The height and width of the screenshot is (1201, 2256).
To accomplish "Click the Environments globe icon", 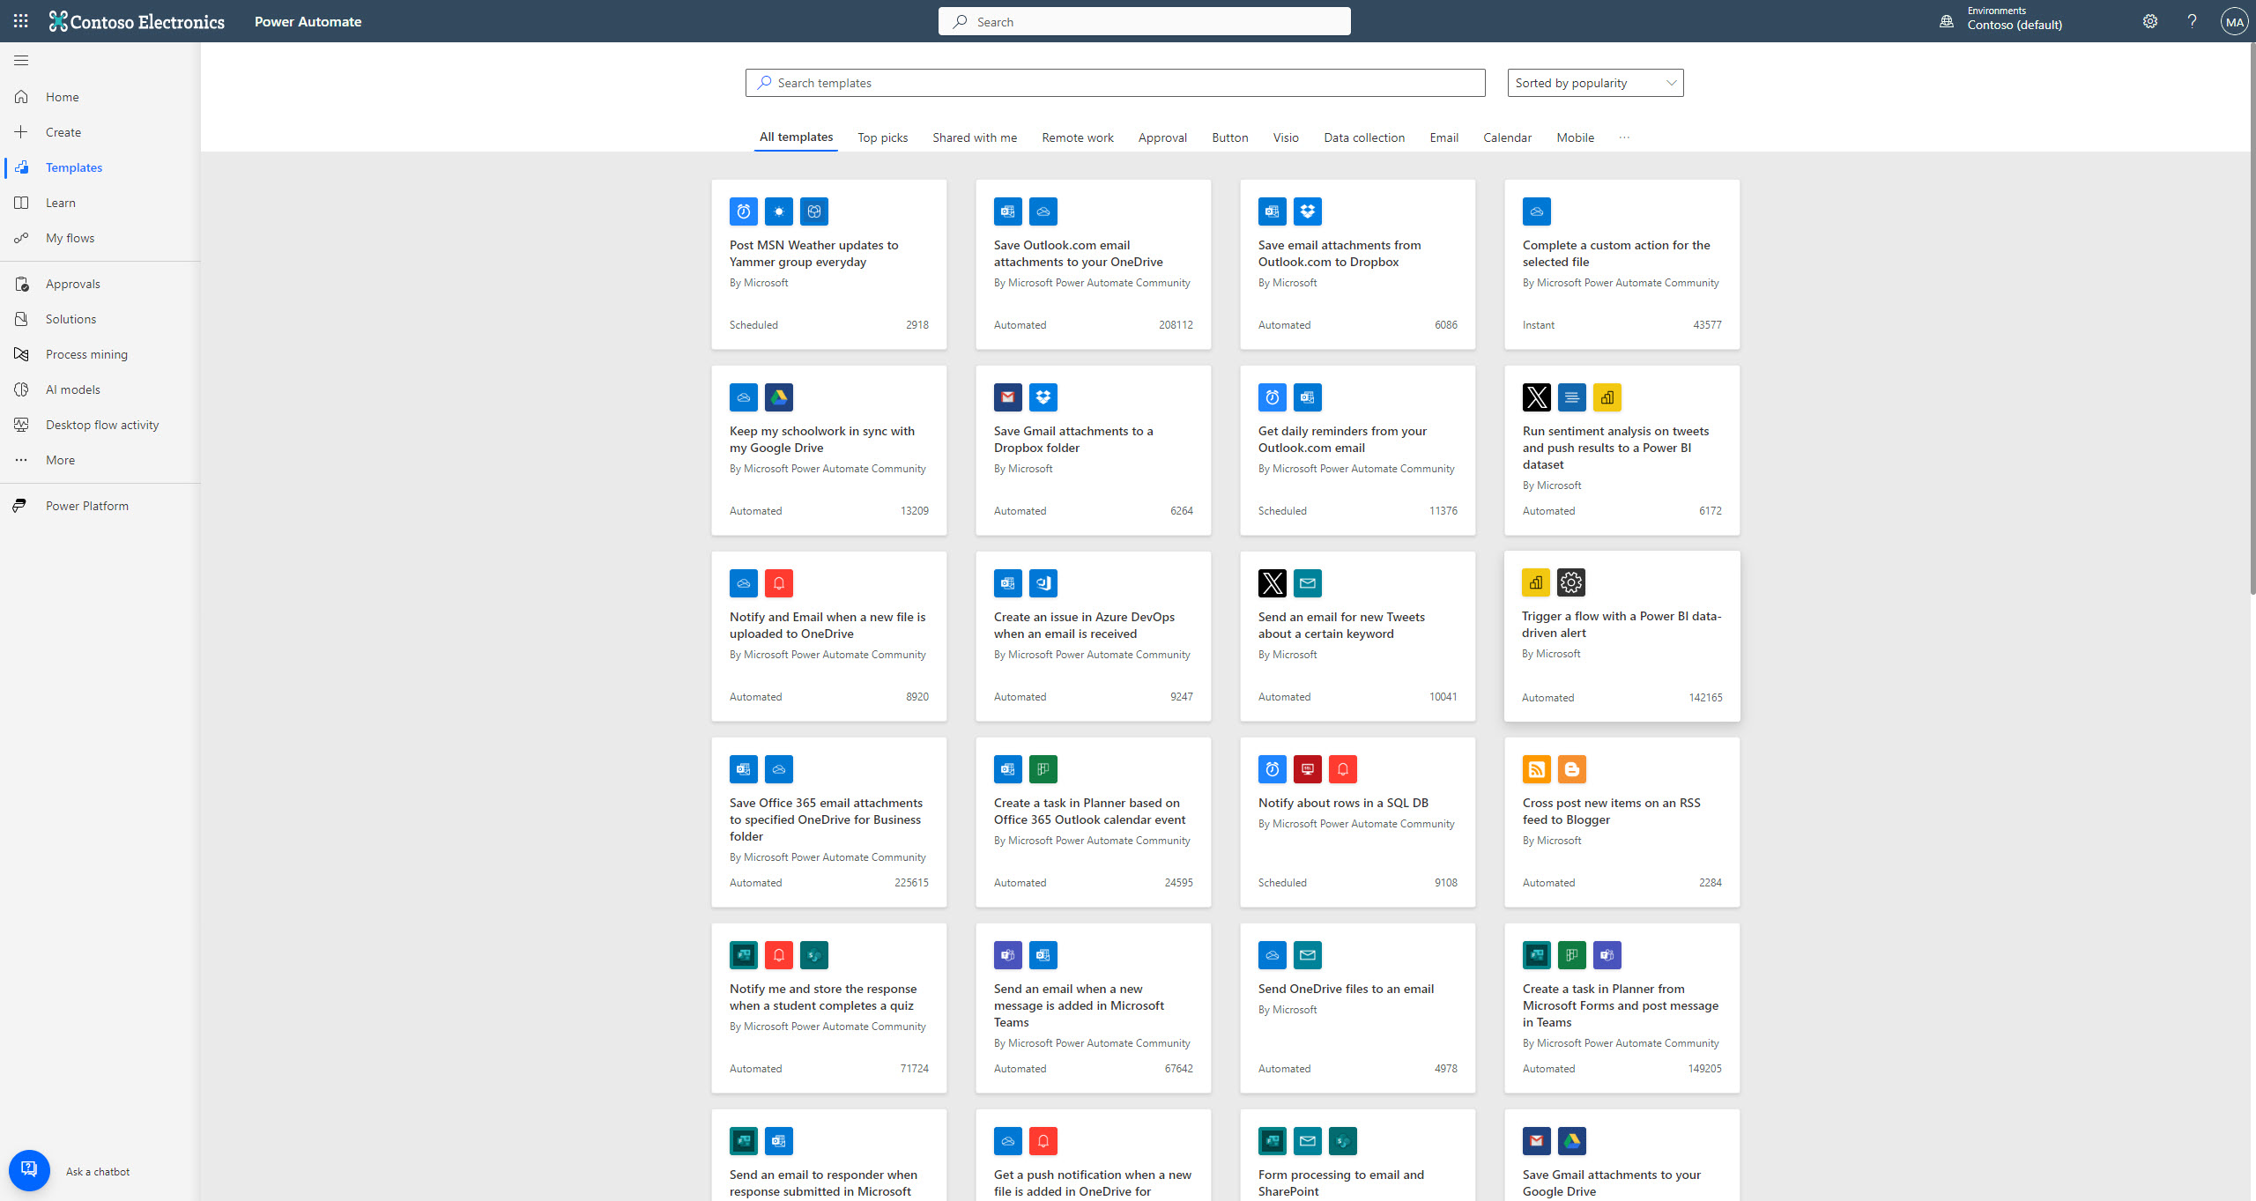I will 1947,21.
